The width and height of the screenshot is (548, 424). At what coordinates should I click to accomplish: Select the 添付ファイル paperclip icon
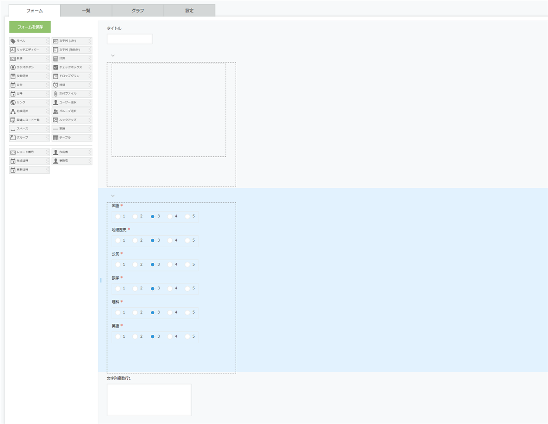(x=56, y=94)
